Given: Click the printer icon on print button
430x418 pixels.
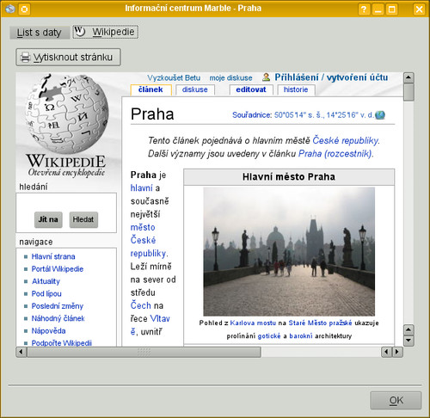Looking at the screenshot, I should (x=25, y=58).
